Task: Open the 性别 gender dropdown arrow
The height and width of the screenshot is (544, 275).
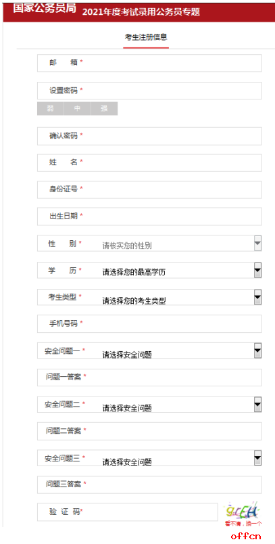Action: pyautogui.click(x=257, y=243)
